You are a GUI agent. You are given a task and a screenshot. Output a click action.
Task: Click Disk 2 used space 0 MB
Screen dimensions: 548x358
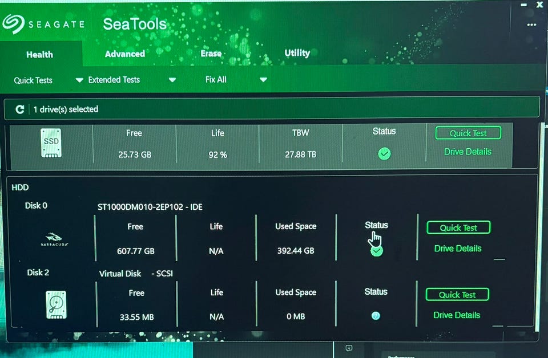(296, 316)
